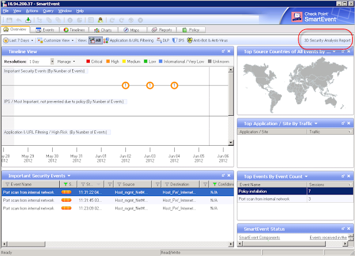355x256 pixels.
Task: Filter view by Application & URL Filtering
Action: pyautogui.click(x=128, y=40)
